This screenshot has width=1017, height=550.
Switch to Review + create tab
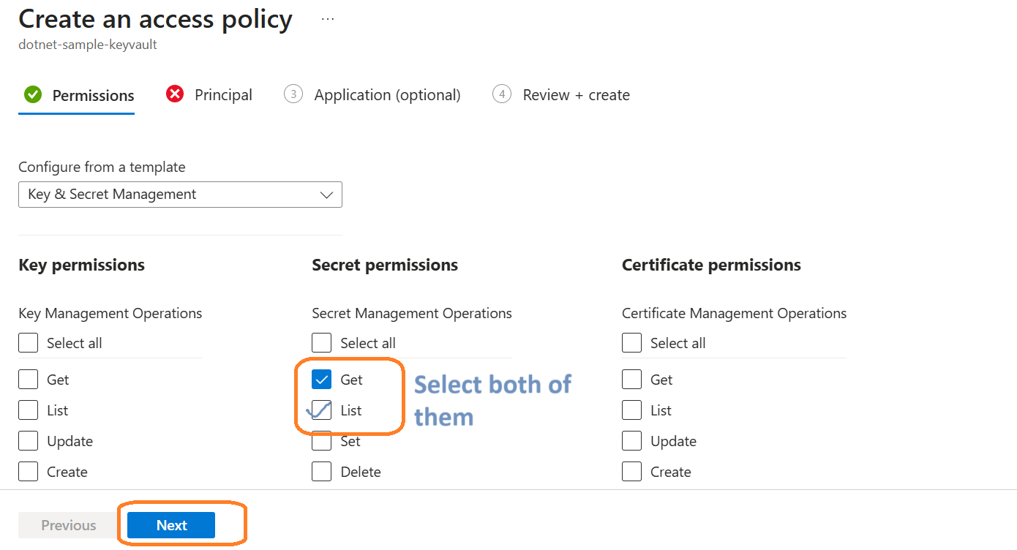coord(576,95)
